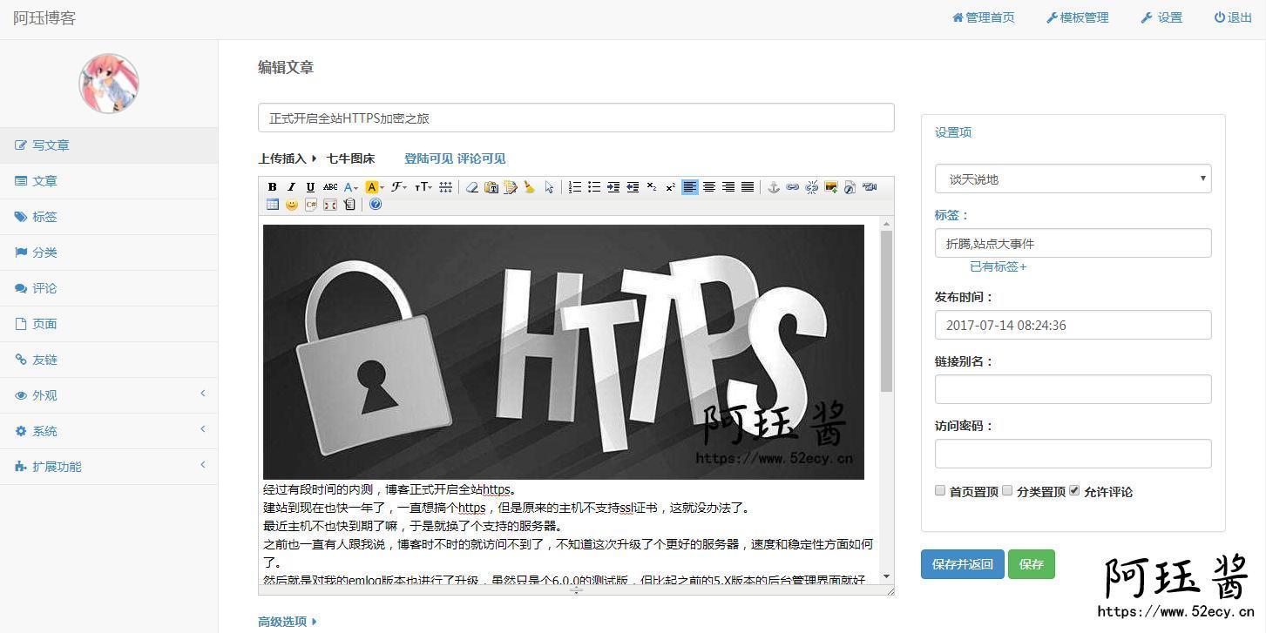Open 标签 in sidebar
The height and width of the screenshot is (633, 1266).
(109, 217)
